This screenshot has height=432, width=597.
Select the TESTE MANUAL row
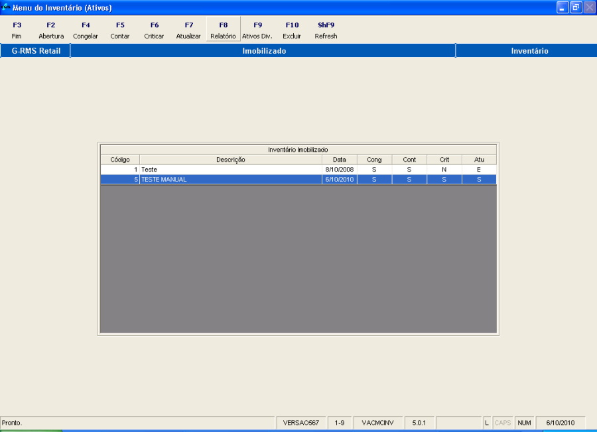pos(298,180)
